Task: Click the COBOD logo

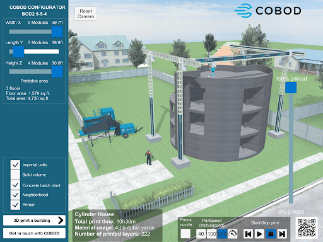Action: click(x=268, y=11)
